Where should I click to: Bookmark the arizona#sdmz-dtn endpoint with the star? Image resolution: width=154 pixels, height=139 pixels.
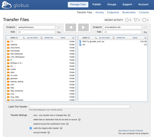pos(146,27)
